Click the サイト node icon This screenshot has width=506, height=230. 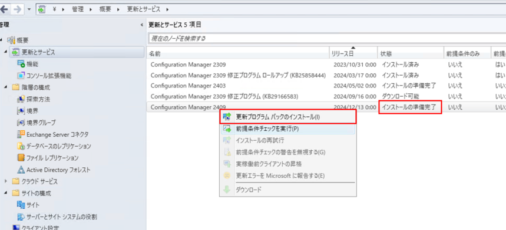pyautogui.click(x=21, y=205)
